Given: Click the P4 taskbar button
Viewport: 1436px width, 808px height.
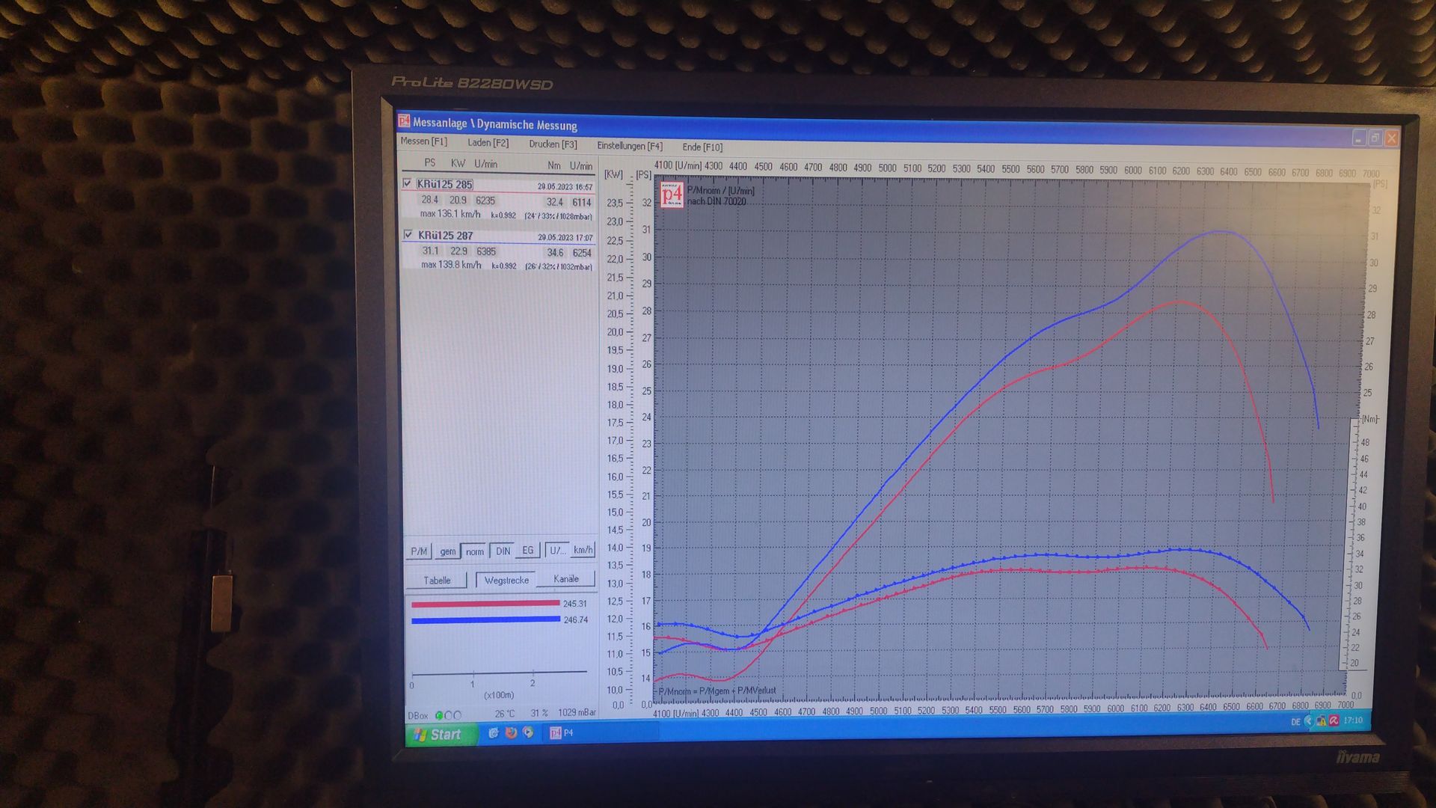Looking at the screenshot, I should coord(562,733).
